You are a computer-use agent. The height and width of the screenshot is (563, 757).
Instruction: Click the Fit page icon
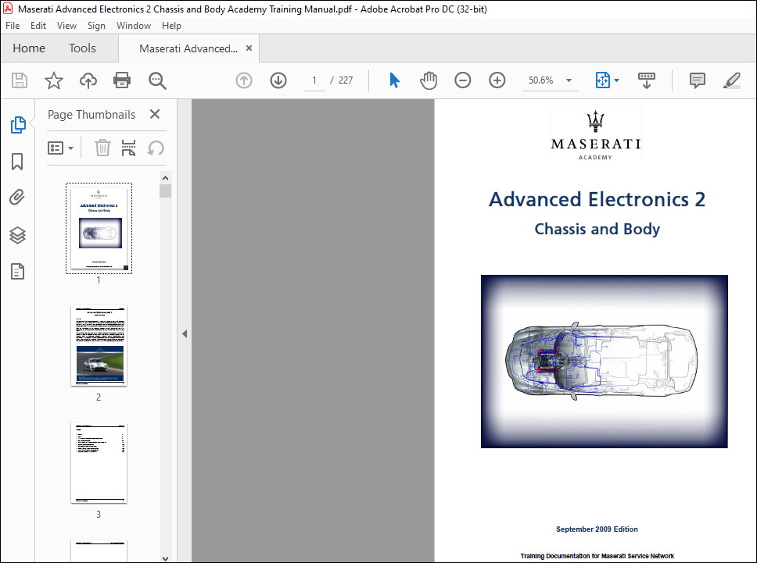(x=603, y=80)
